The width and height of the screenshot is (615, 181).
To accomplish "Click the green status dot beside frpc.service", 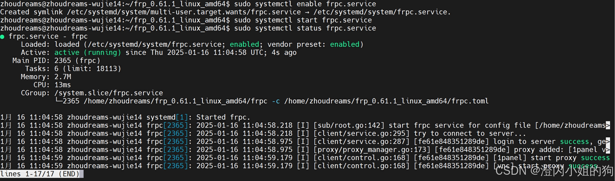I will click(x=2, y=37).
